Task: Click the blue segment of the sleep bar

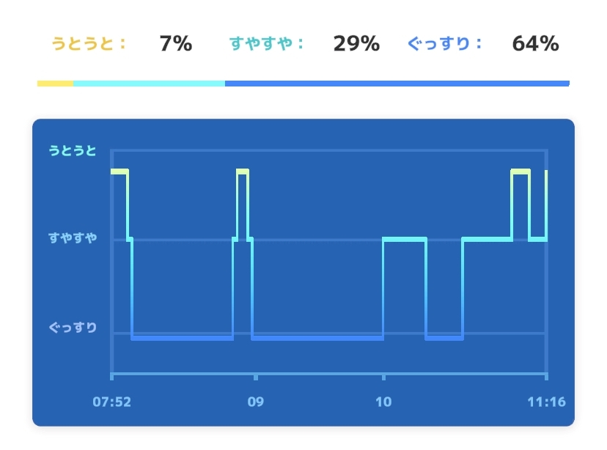Action: [x=397, y=84]
